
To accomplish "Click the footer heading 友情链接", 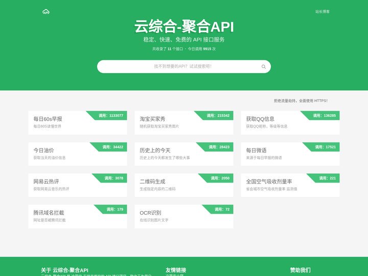I will 176,270.
